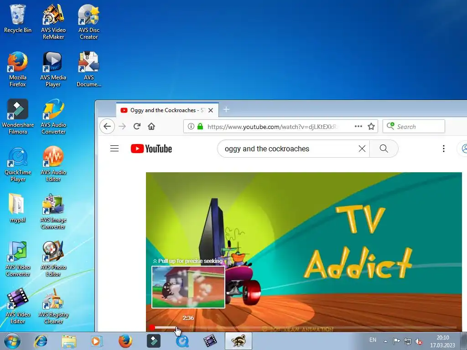Clear the YouTube search query

click(362, 149)
